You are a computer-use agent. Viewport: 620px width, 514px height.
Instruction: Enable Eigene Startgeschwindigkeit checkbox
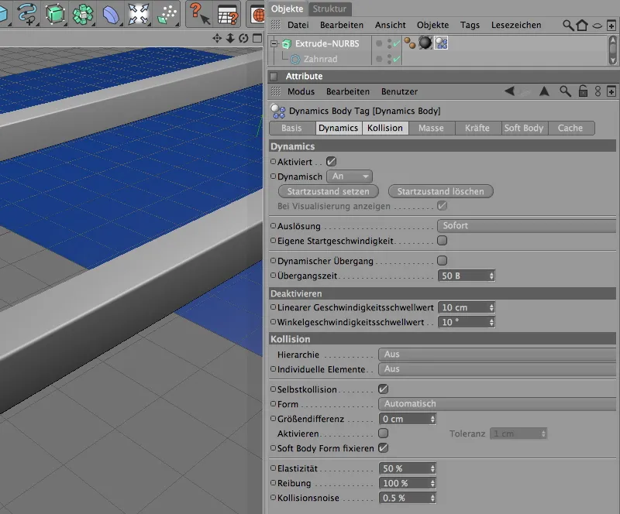pyautogui.click(x=442, y=241)
